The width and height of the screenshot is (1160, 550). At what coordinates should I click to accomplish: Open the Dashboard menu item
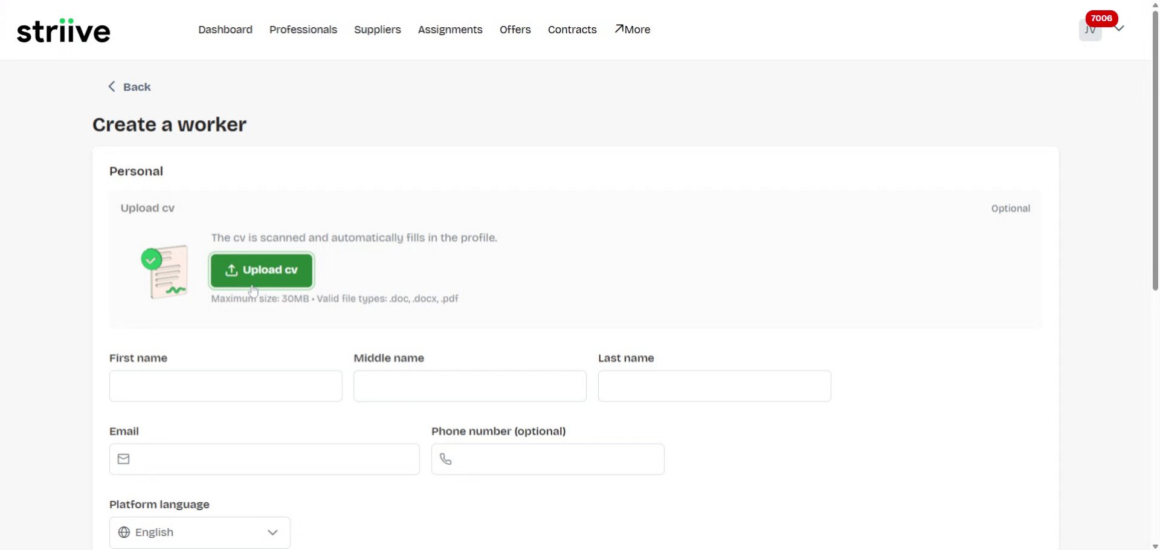(x=225, y=30)
